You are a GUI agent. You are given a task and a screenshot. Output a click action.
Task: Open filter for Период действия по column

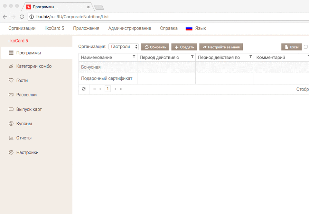250,57
